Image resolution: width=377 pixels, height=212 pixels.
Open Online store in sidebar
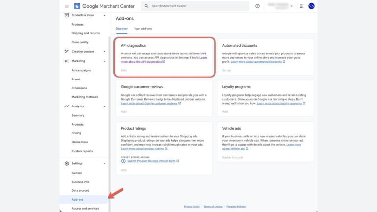80,142
